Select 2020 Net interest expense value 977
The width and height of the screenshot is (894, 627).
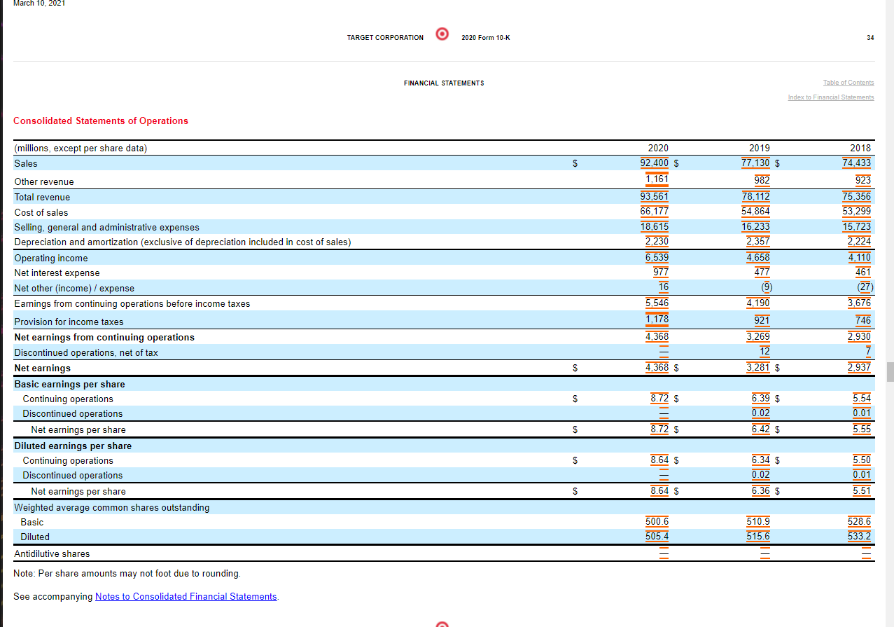pyautogui.click(x=661, y=273)
